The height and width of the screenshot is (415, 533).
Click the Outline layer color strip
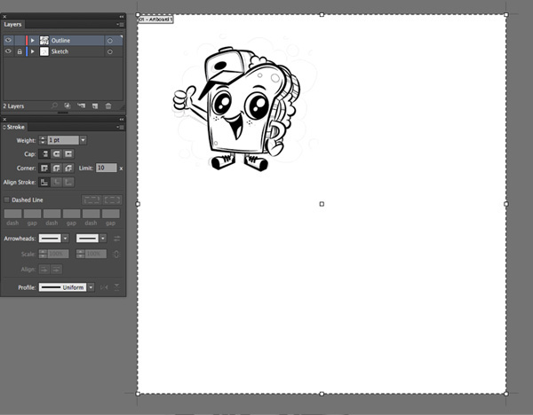pyautogui.click(x=27, y=40)
